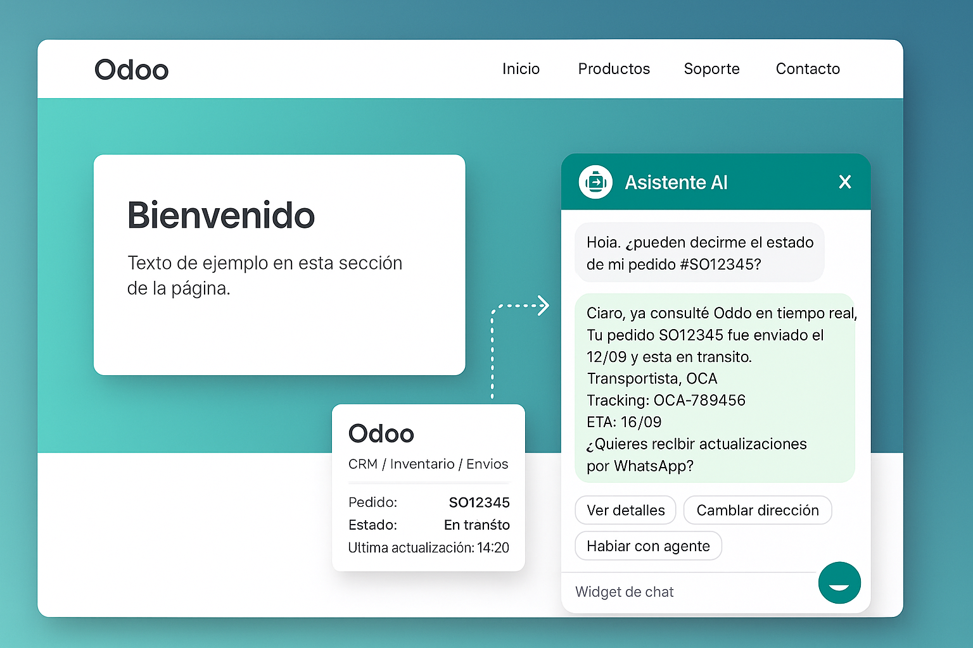Click the round green chat launcher icon

839,583
